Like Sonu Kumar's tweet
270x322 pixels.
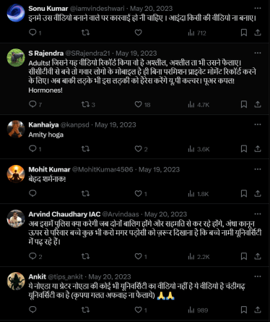point(138,33)
